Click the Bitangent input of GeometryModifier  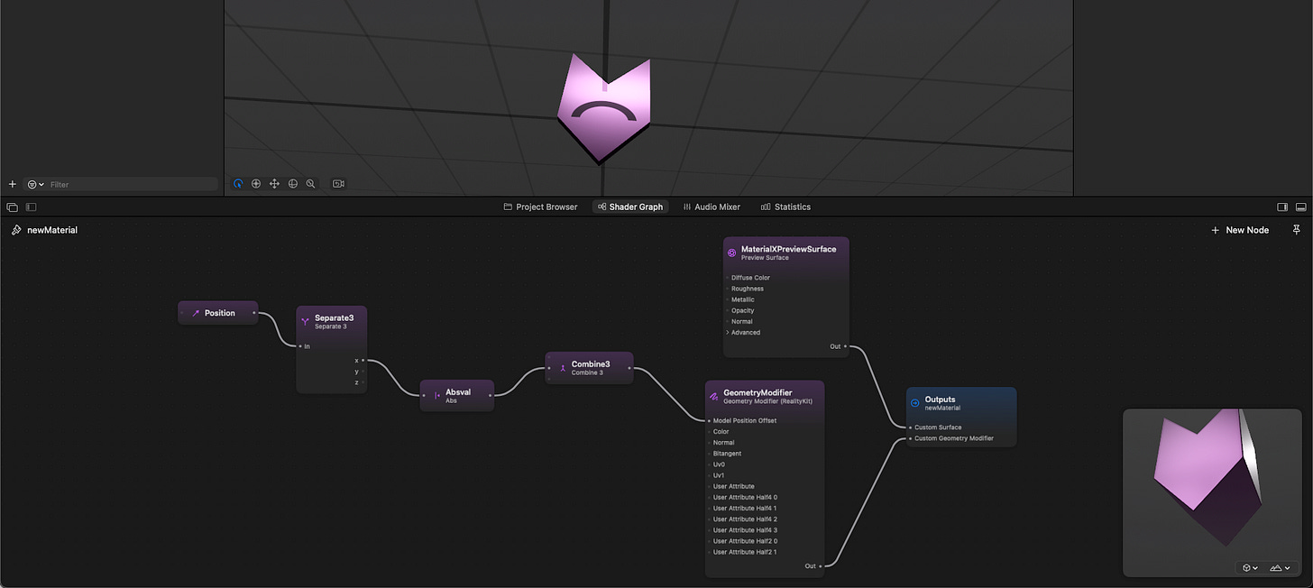pyautogui.click(x=726, y=454)
